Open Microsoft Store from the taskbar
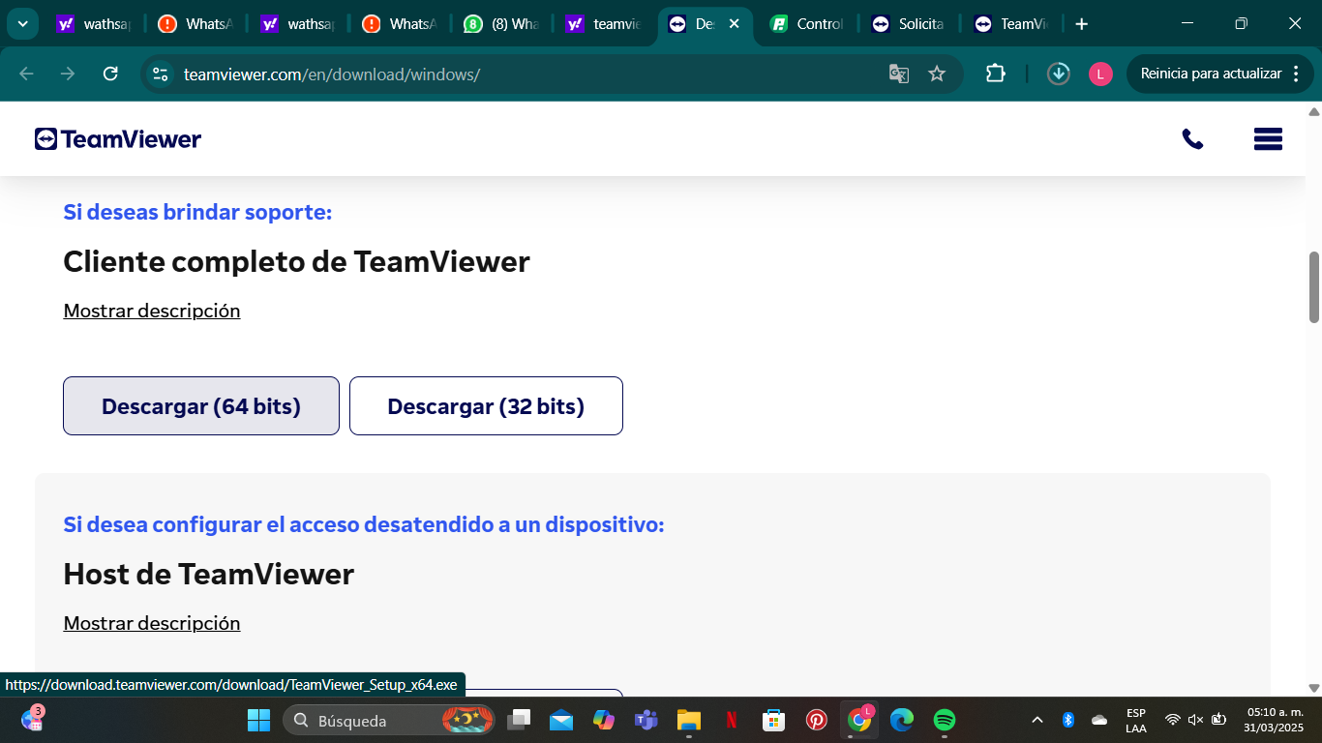The image size is (1322, 743). tap(773, 720)
